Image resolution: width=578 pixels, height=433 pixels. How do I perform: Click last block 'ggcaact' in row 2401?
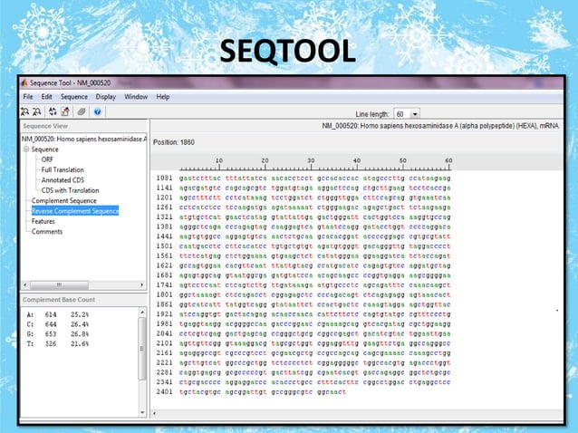click(332, 392)
